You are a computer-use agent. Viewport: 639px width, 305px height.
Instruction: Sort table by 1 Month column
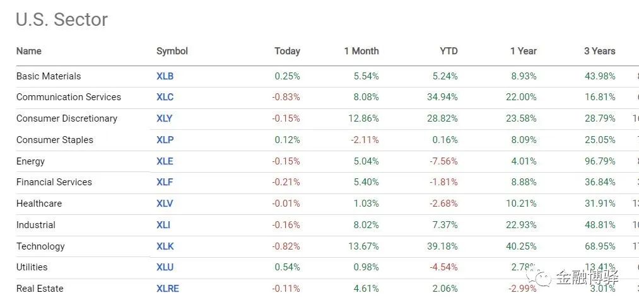pos(361,51)
